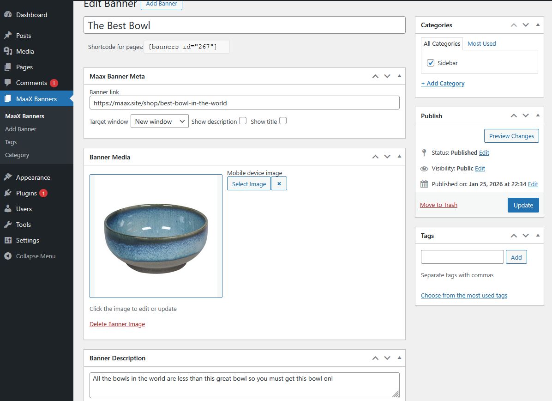Enable the Show description checkbox
Viewport: 552px width, 401px height.
point(243,121)
